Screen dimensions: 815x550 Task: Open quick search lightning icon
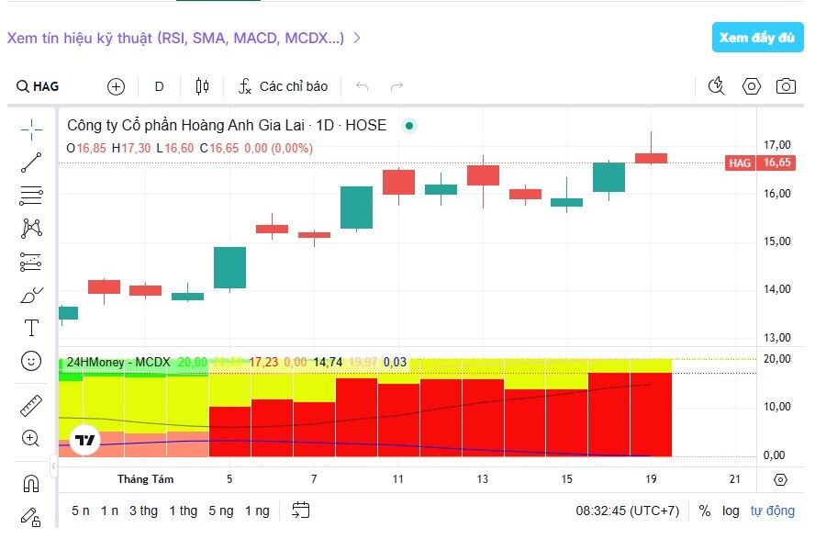717,85
